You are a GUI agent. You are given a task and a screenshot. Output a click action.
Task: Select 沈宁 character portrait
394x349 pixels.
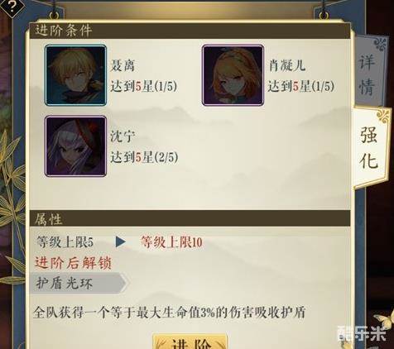pyautogui.click(x=75, y=146)
